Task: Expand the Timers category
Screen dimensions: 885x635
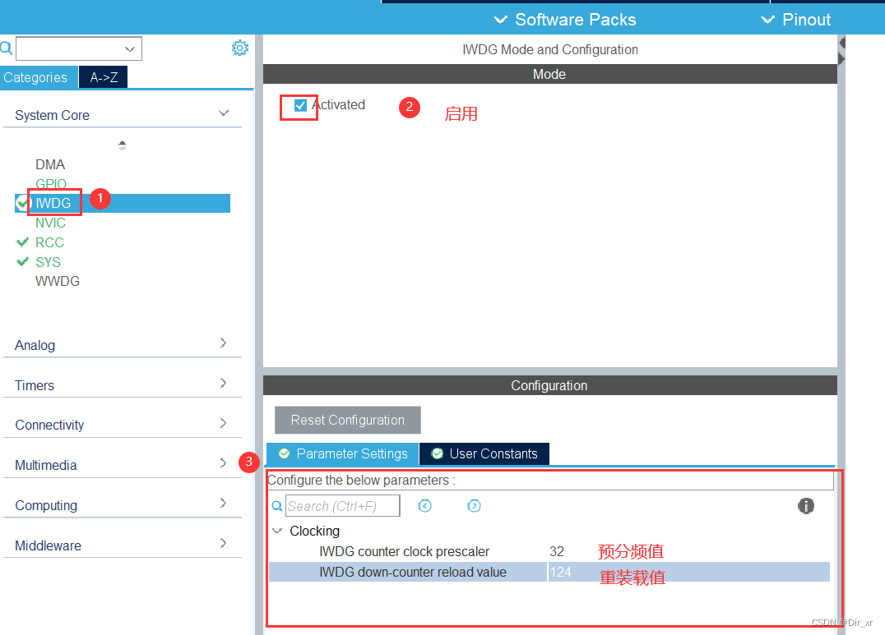Action: [224, 383]
